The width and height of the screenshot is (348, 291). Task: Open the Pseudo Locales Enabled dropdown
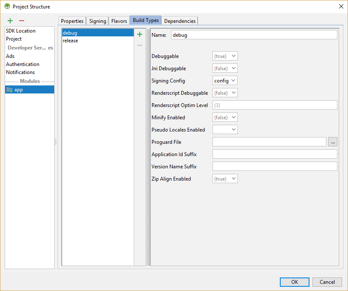pyautogui.click(x=225, y=129)
